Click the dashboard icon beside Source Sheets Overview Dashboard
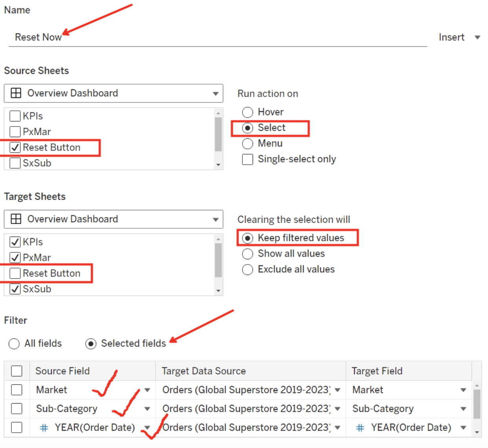The image size is (488, 448). 15,93
